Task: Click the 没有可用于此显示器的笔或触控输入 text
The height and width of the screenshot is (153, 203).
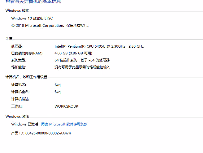Action: (82, 67)
